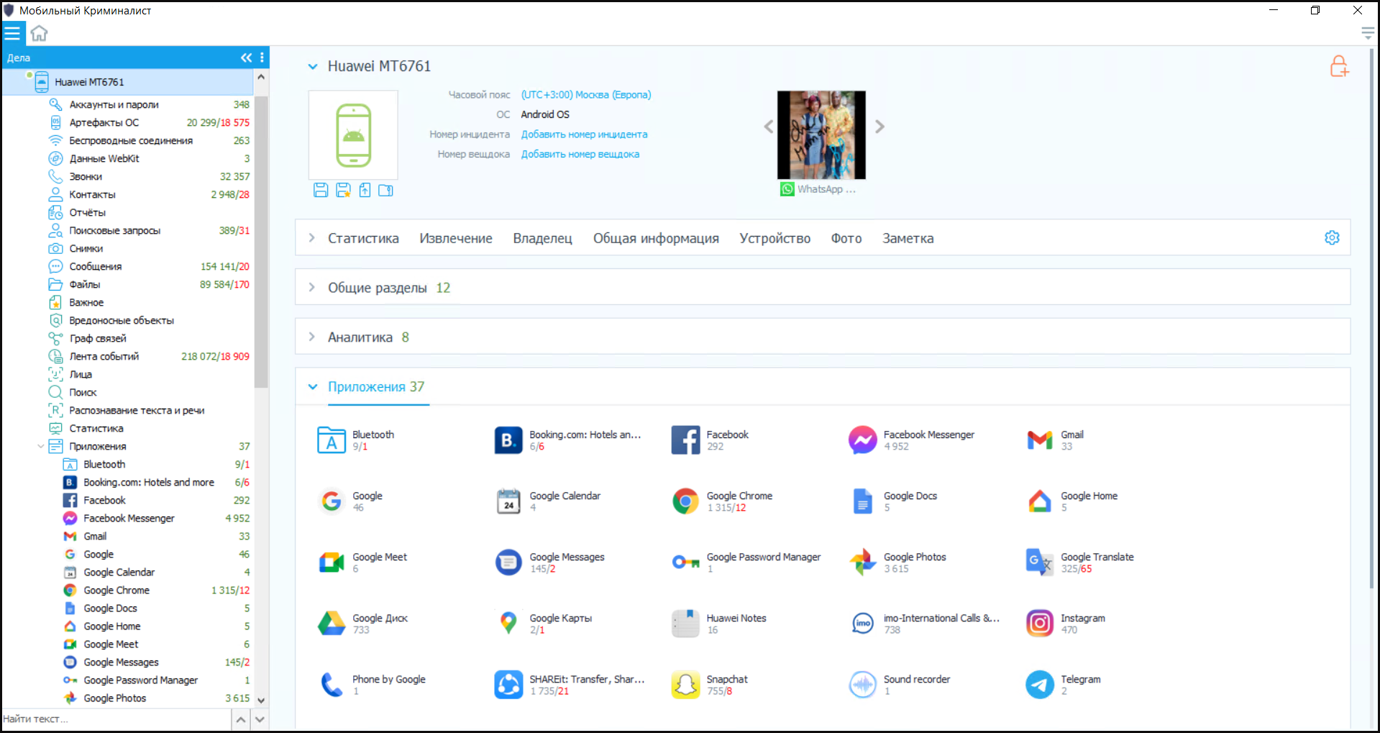Select Контакты in the tree
The width and height of the screenshot is (1380, 733).
click(149, 195)
